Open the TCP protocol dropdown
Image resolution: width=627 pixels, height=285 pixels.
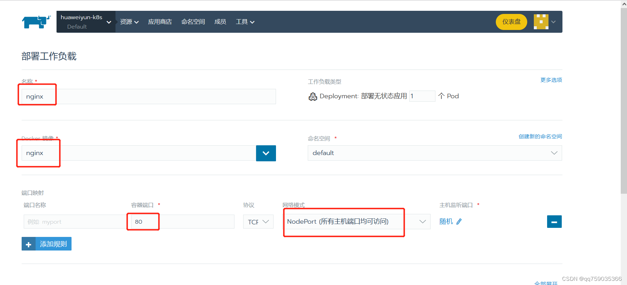258,222
